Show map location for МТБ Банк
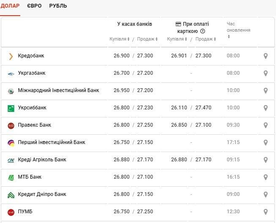 click(x=265, y=177)
